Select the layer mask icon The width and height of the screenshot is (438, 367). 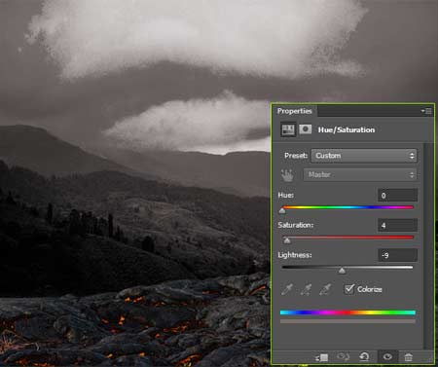pos(305,129)
